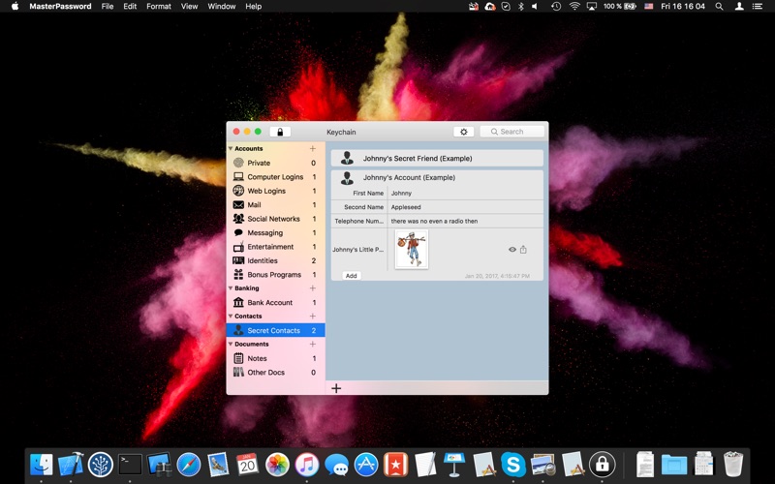
Task: Open the Social Networks category
Action: pos(275,219)
